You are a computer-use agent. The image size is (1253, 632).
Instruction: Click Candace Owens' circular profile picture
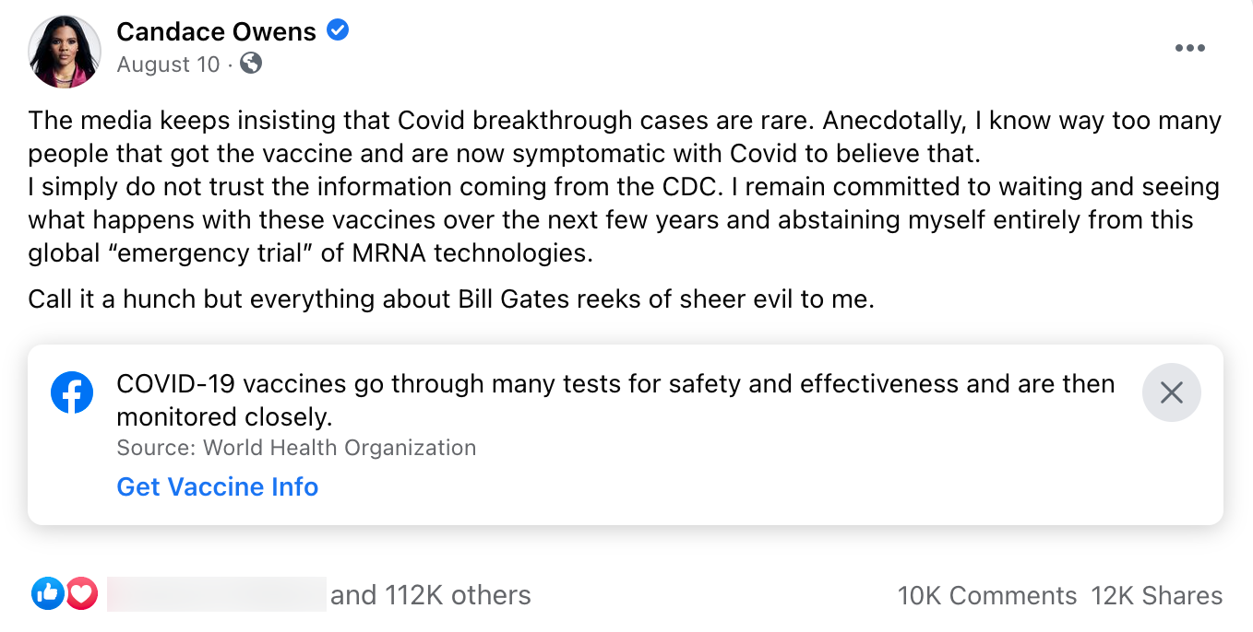(x=65, y=51)
